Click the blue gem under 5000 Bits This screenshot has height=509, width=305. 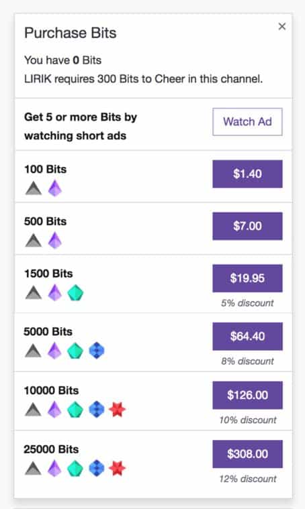(97, 351)
